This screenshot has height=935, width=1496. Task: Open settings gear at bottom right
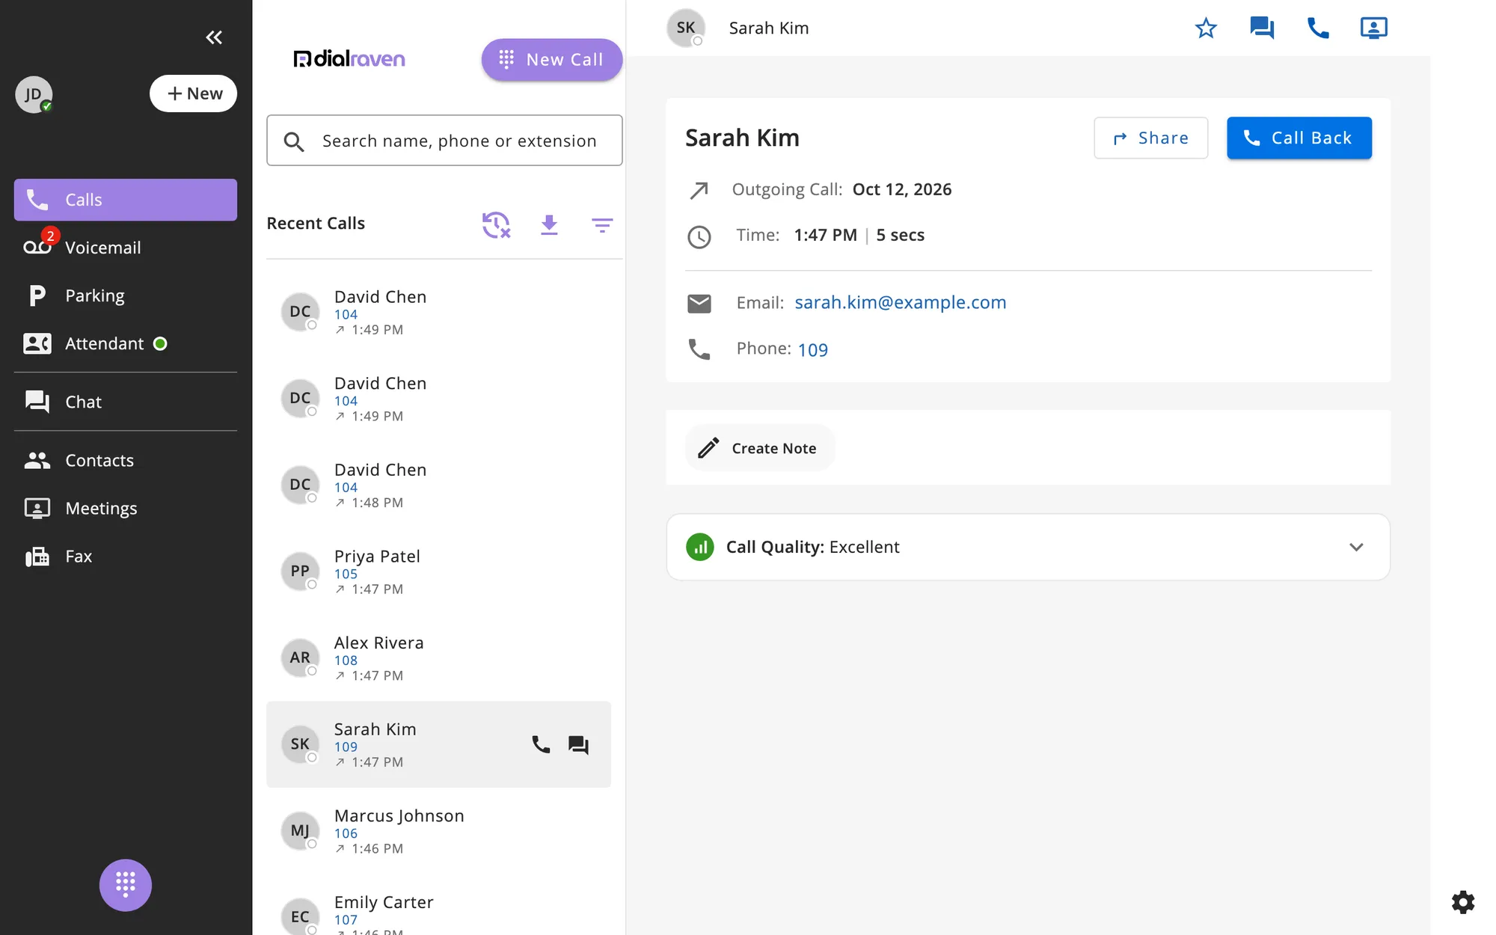click(1463, 902)
